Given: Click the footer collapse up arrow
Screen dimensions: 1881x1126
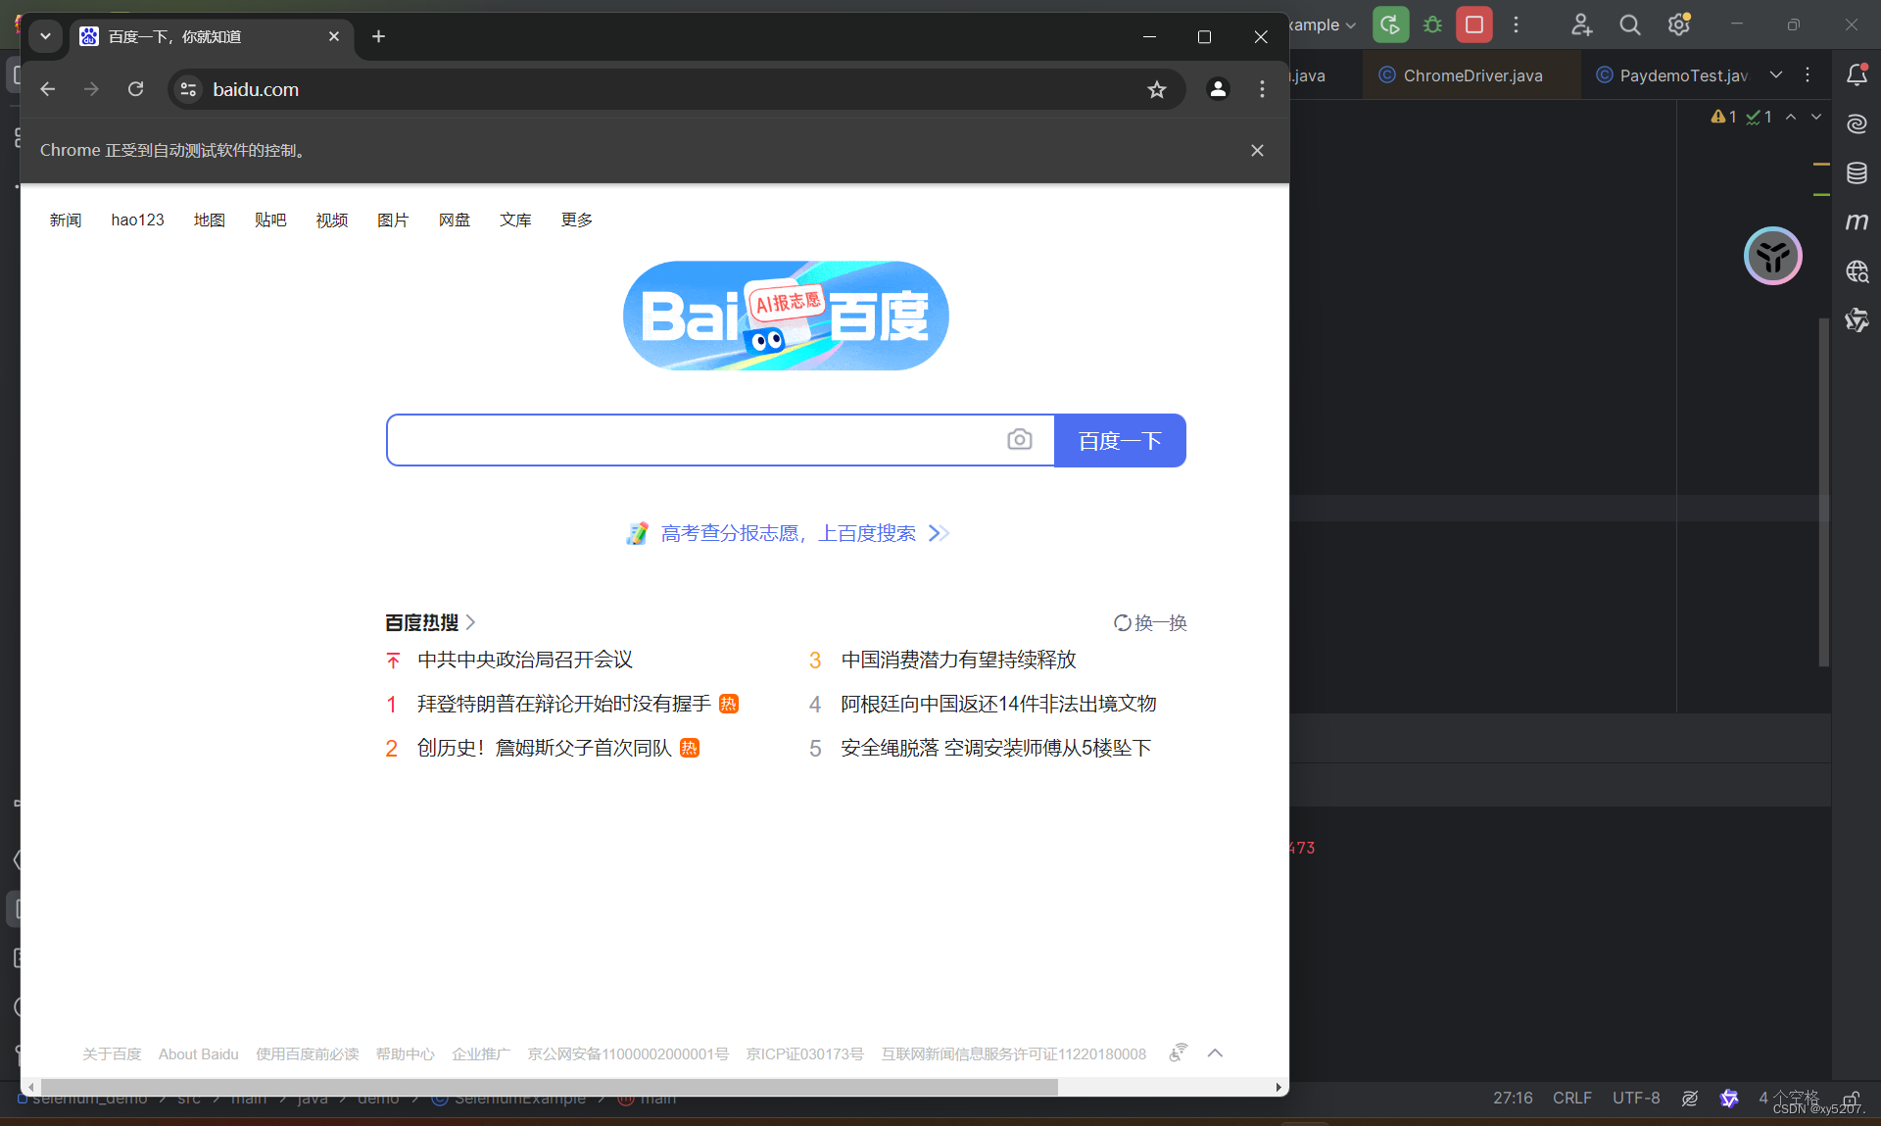Looking at the screenshot, I should pyautogui.click(x=1215, y=1053).
